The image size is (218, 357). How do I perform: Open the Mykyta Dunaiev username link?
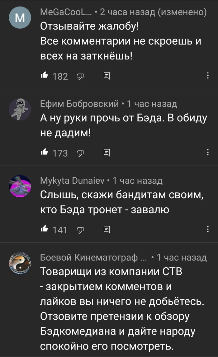point(72,181)
